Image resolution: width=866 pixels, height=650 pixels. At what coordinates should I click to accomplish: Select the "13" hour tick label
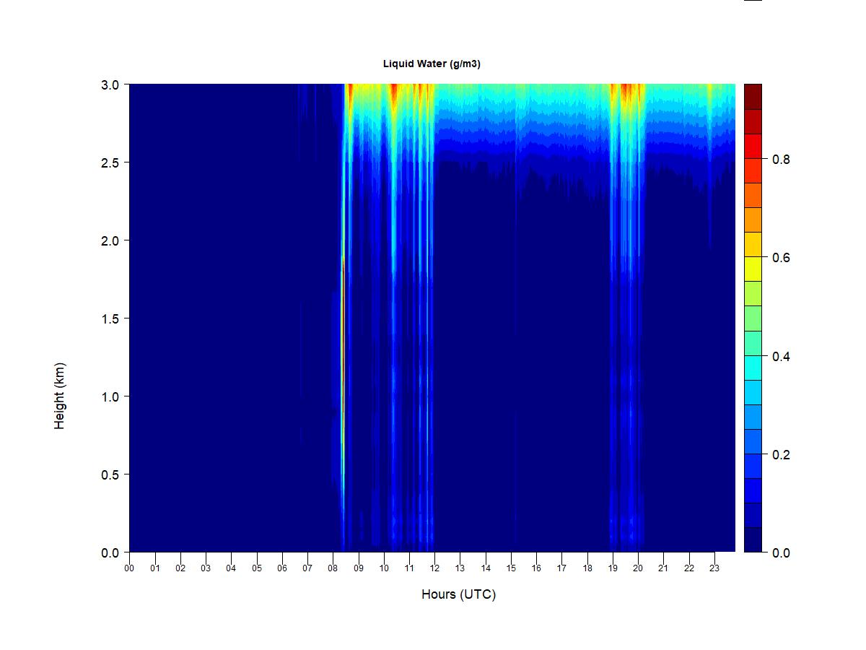[460, 568]
